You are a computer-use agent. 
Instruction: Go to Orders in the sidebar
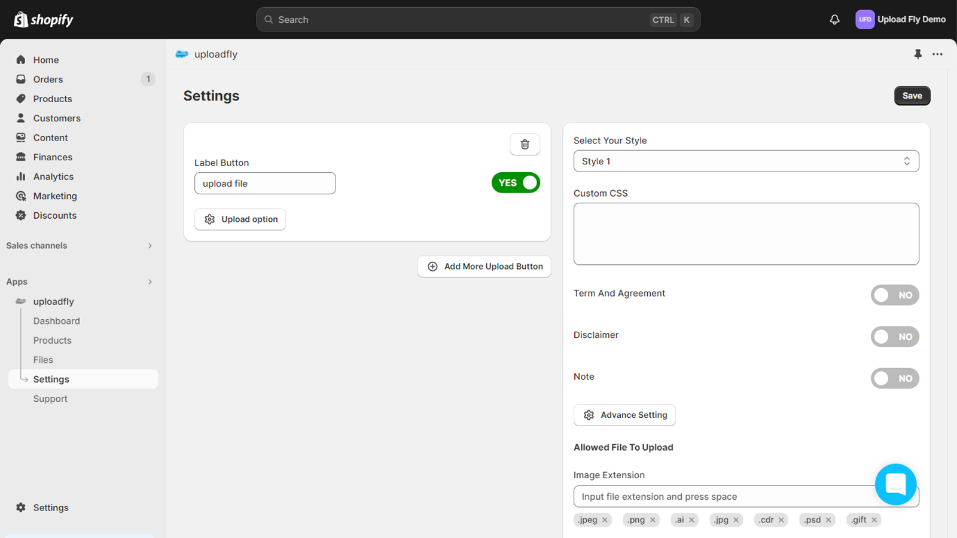(48, 80)
